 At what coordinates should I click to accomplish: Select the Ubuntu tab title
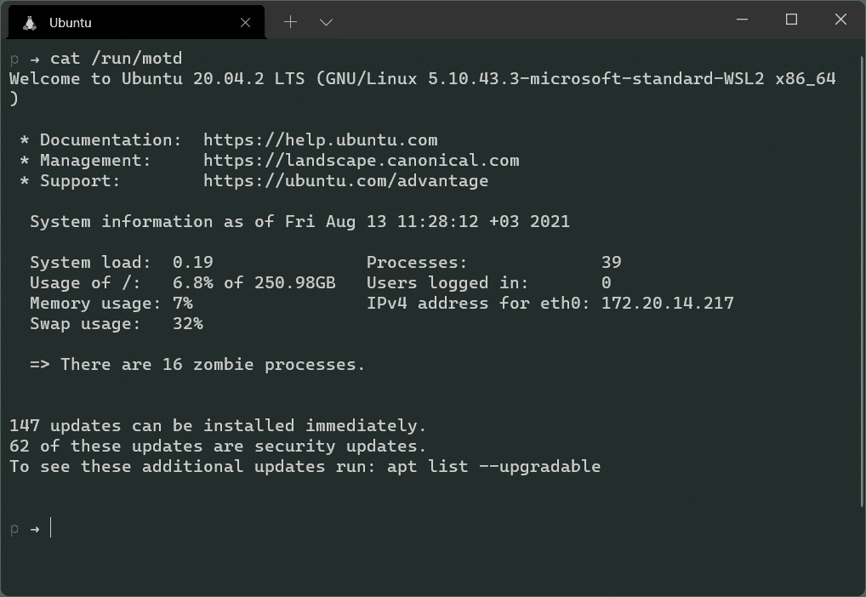coord(71,23)
